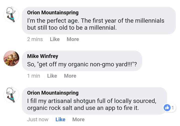This screenshot has width=180, height=126.
Task: Open the "Just now" timestamp link
Action: 38,120
